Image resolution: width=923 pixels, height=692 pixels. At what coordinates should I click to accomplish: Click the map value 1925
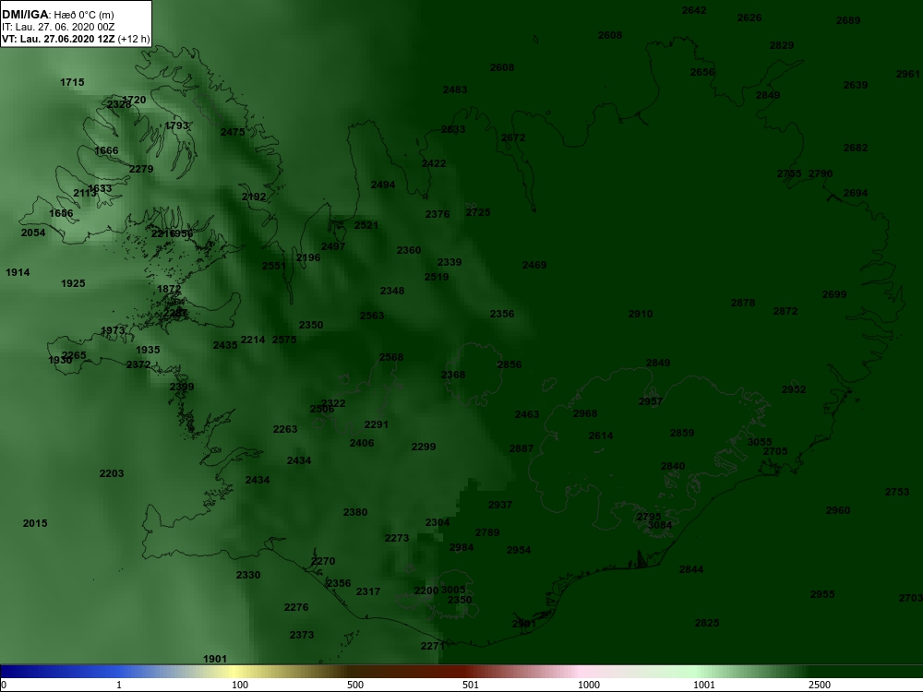(73, 283)
